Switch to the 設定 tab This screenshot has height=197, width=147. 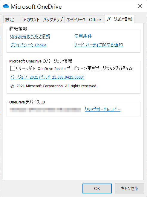point(12,20)
